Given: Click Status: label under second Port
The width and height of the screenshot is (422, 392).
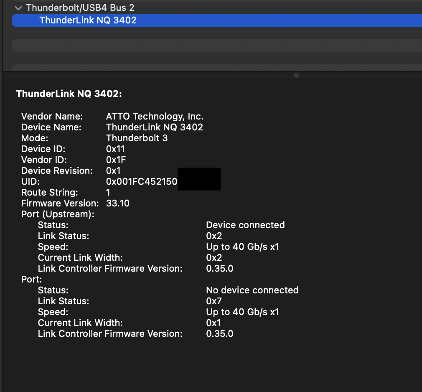Looking at the screenshot, I should [x=53, y=290].
